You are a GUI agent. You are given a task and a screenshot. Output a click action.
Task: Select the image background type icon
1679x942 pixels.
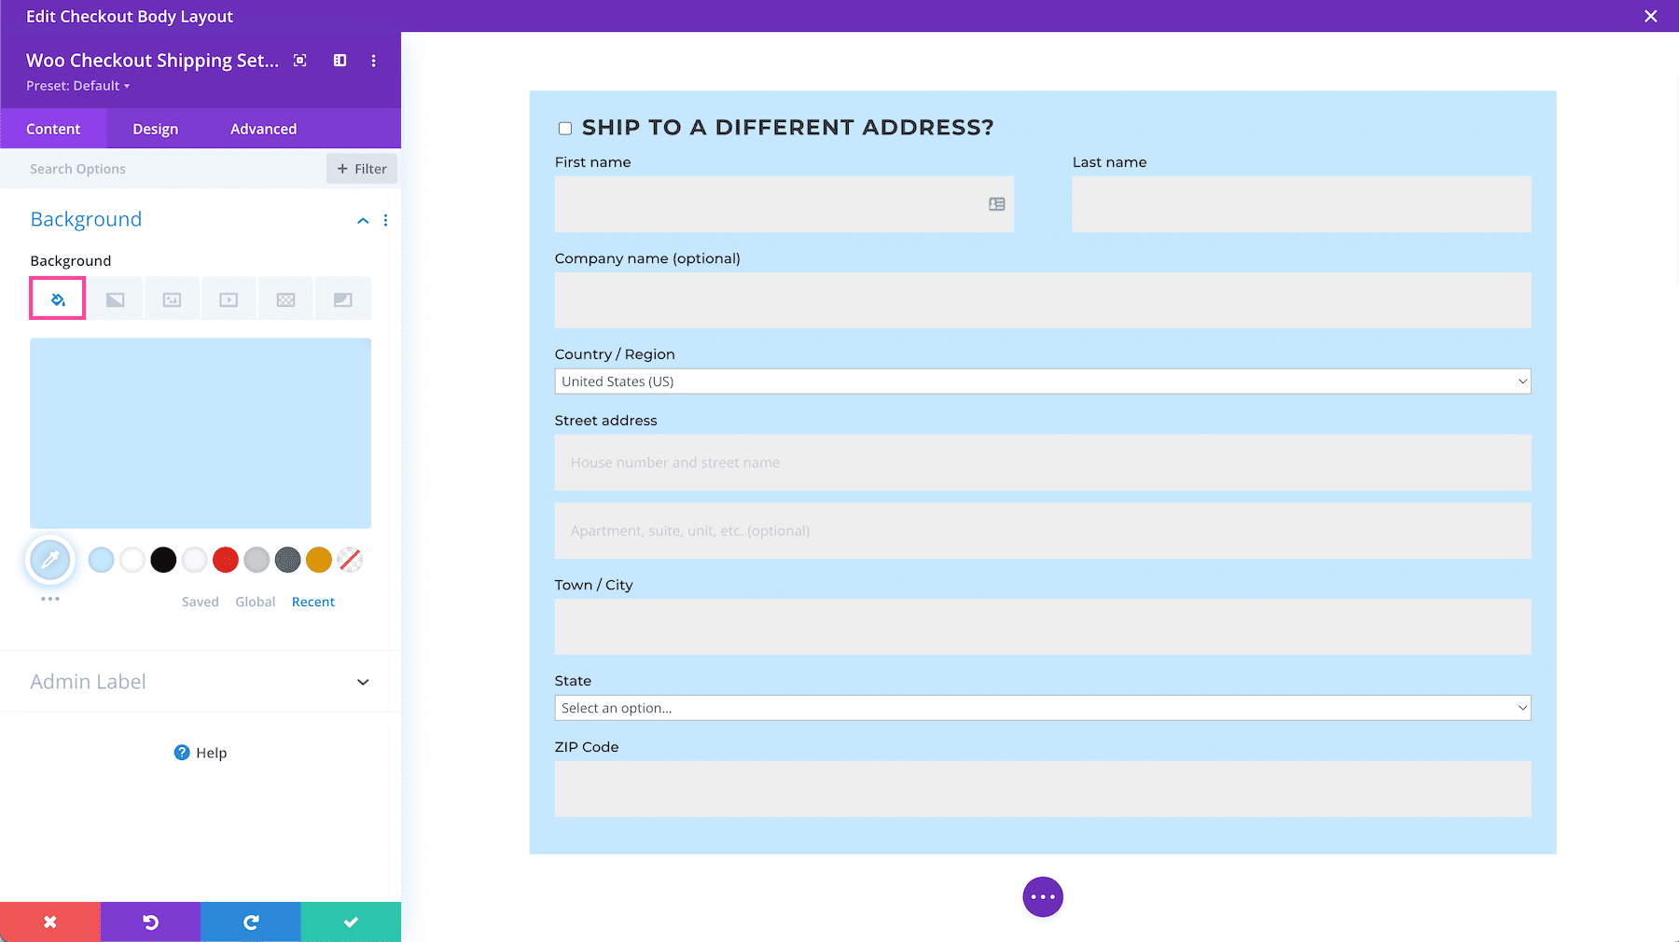[x=172, y=298]
